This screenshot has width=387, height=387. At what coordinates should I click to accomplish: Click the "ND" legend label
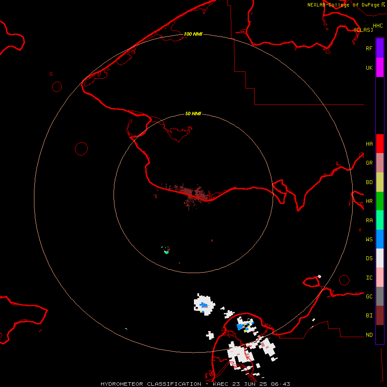point(369,335)
